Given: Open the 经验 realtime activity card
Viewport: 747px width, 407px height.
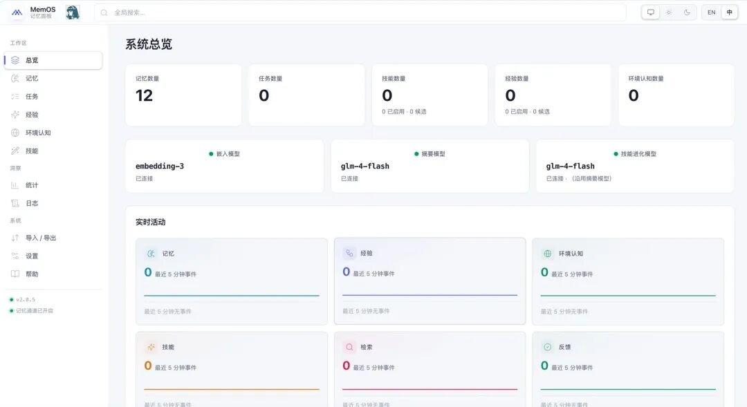Looking at the screenshot, I should click(430, 281).
